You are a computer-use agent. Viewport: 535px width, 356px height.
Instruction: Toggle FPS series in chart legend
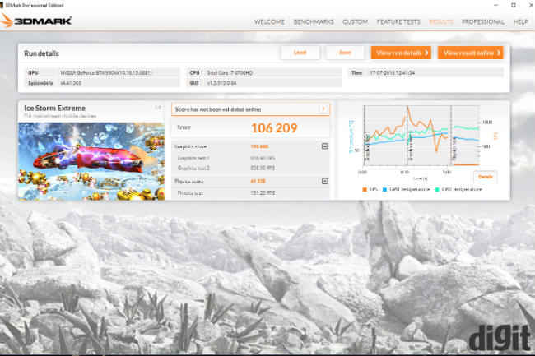pyautogui.click(x=365, y=189)
